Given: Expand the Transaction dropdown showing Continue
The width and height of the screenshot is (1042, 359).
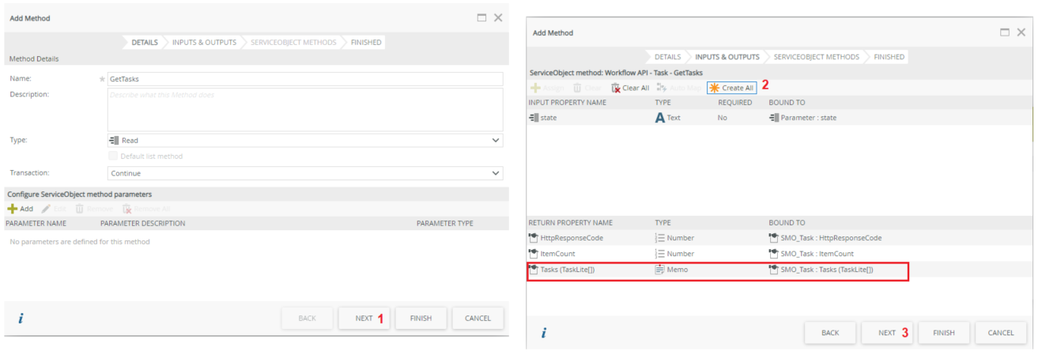Looking at the screenshot, I should [x=304, y=173].
